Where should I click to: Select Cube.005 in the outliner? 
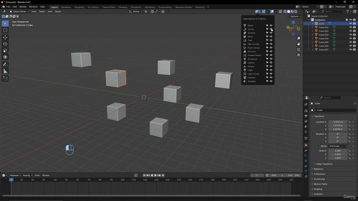coord(323,42)
